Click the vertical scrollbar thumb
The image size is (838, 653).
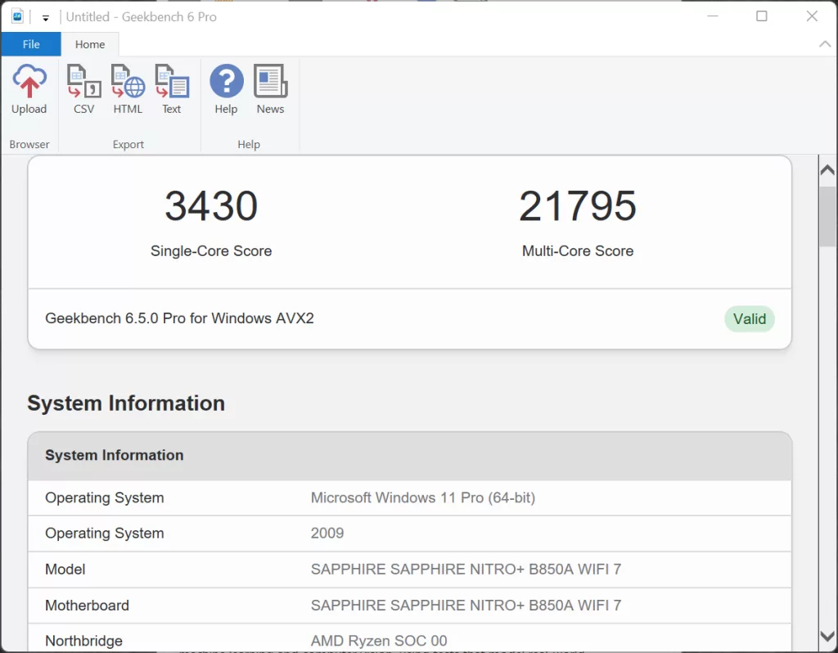pyautogui.click(x=827, y=216)
